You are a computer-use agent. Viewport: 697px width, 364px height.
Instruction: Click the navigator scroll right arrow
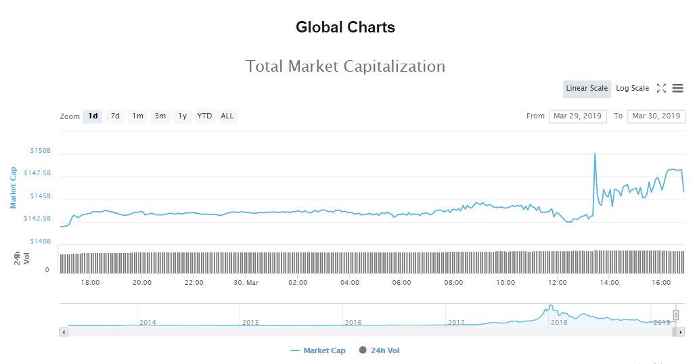[681, 332]
